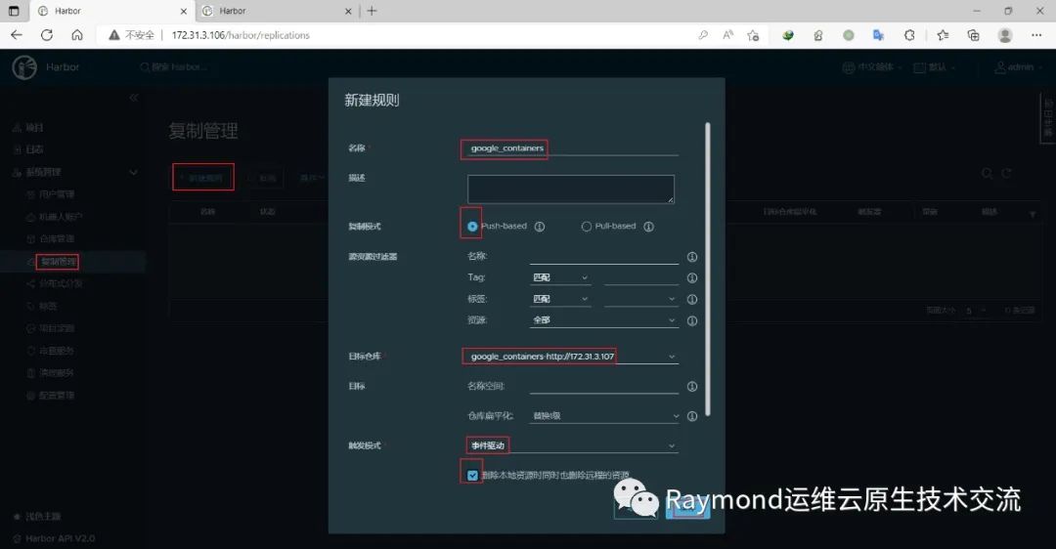
Task: Click info icon for the Tag filter
Action: click(x=691, y=277)
